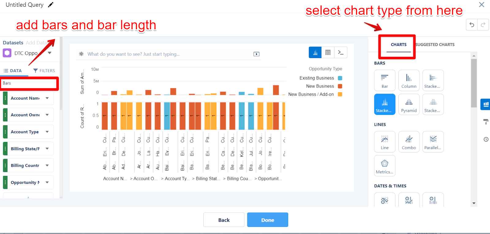Viewport: 490px width, 234px height.
Task: Switch to table view mode
Action: click(328, 52)
